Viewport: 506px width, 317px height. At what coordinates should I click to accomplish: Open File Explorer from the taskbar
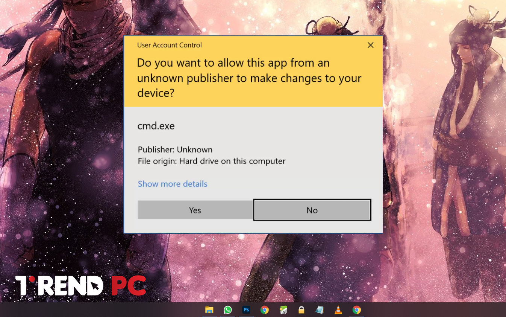point(209,310)
